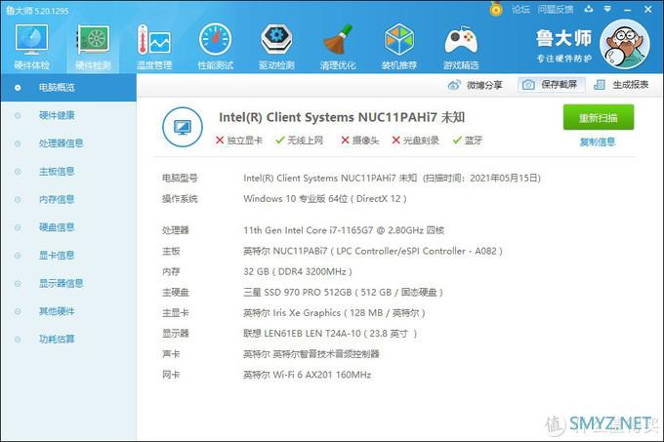Click the Weibo share icon
Screen dimensions: 664x442
point(454,85)
